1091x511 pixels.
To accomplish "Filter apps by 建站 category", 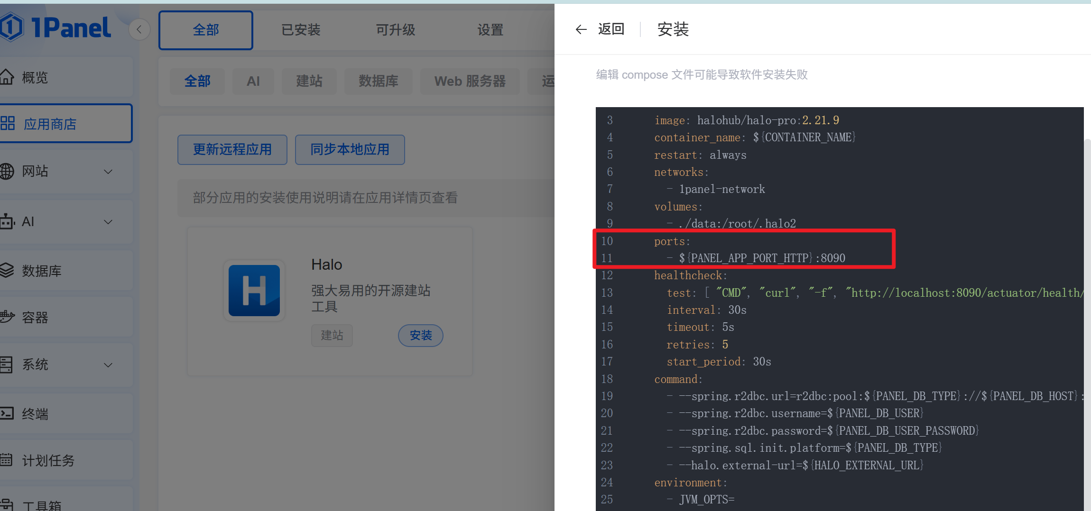I will pos(309,82).
